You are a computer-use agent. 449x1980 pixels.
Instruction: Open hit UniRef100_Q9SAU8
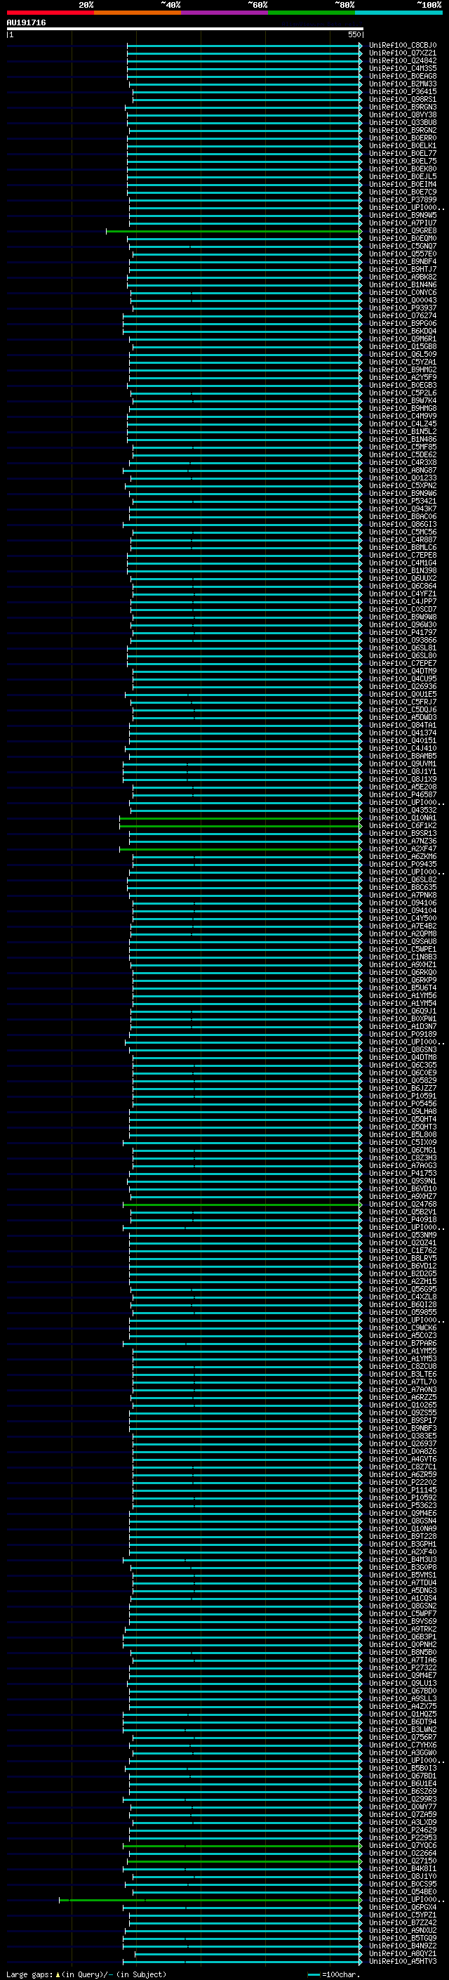pyautogui.click(x=402, y=940)
